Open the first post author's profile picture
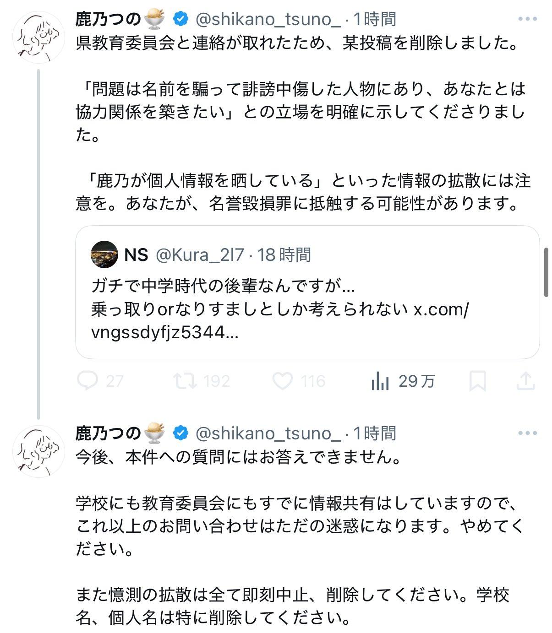This screenshot has height=633, width=552. click(38, 38)
